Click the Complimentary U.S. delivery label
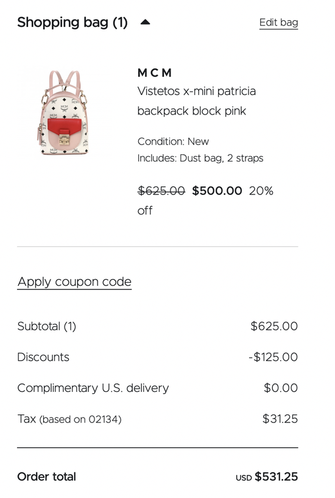Image resolution: width=335 pixels, height=498 pixels. (x=93, y=388)
